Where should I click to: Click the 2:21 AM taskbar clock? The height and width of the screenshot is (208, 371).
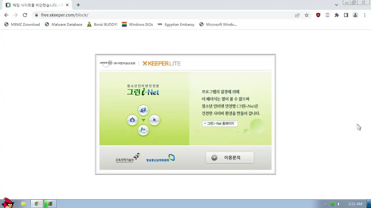[x=355, y=204]
